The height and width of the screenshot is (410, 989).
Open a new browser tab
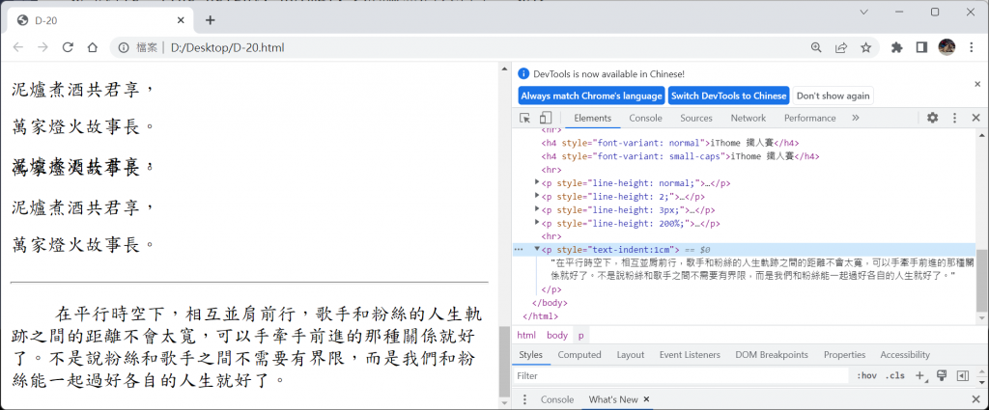(210, 20)
